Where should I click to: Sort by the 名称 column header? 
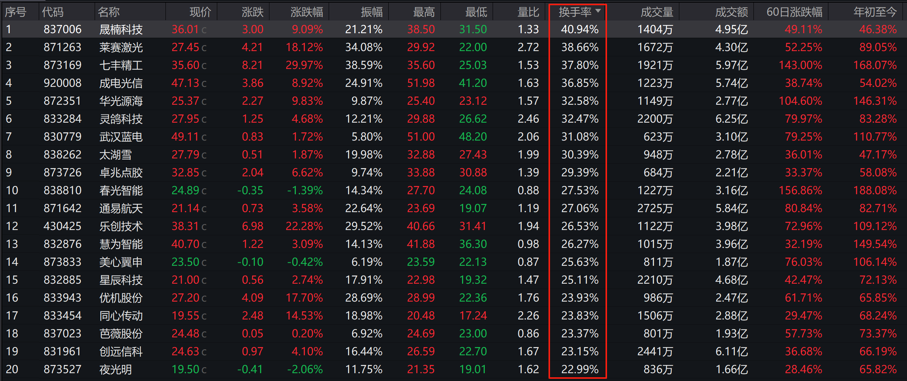click(x=109, y=12)
